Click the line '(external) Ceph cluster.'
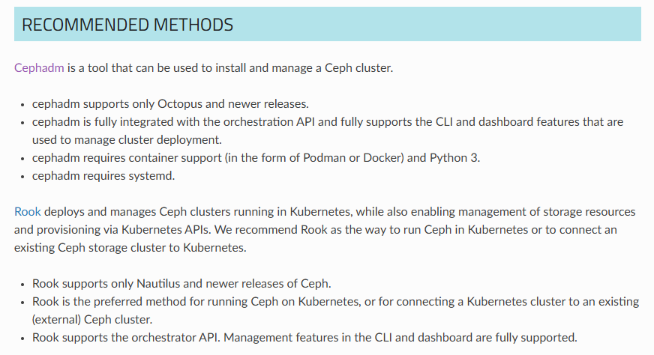Viewport: 654px width, 355px height. (x=92, y=320)
